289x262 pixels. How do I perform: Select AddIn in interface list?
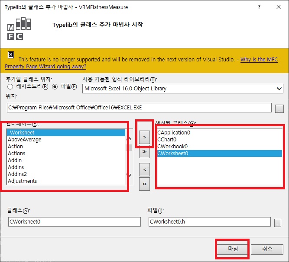(x=66, y=160)
